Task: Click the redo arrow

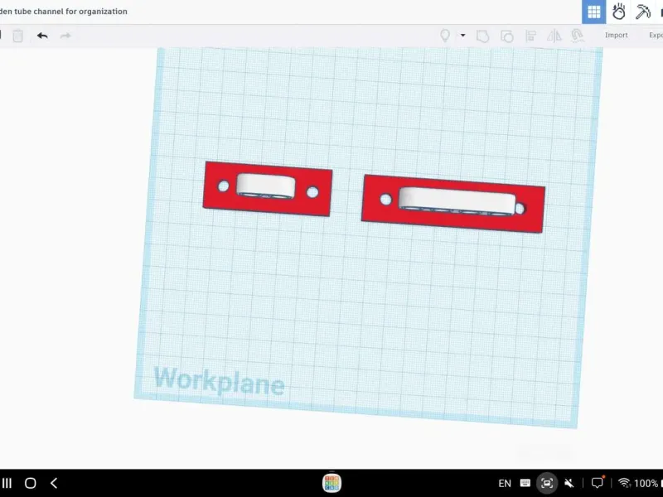Action: click(65, 36)
